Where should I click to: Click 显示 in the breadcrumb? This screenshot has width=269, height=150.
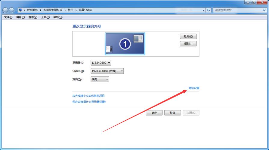coord(70,10)
